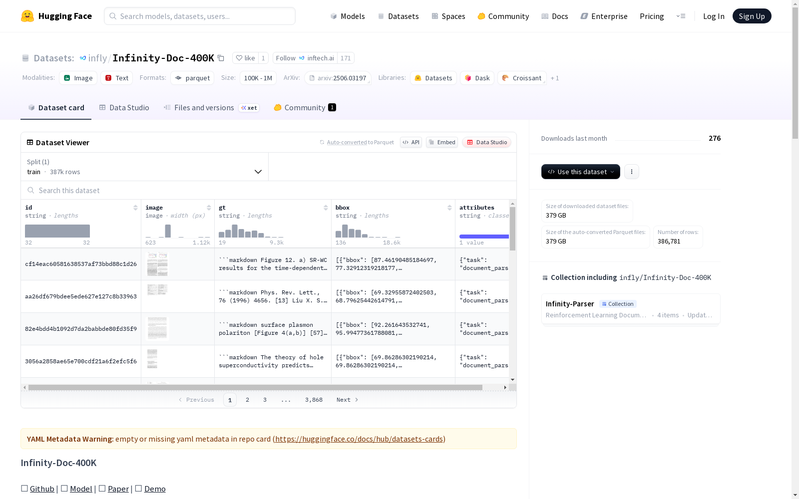
Task: Open the Croissant library tag
Action: pos(522,78)
